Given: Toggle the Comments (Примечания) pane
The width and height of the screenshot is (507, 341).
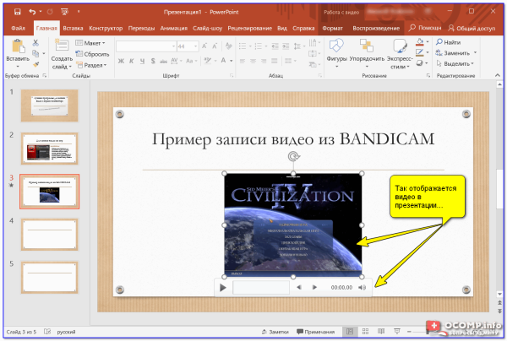Looking at the screenshot, I should tap(314, 333).
